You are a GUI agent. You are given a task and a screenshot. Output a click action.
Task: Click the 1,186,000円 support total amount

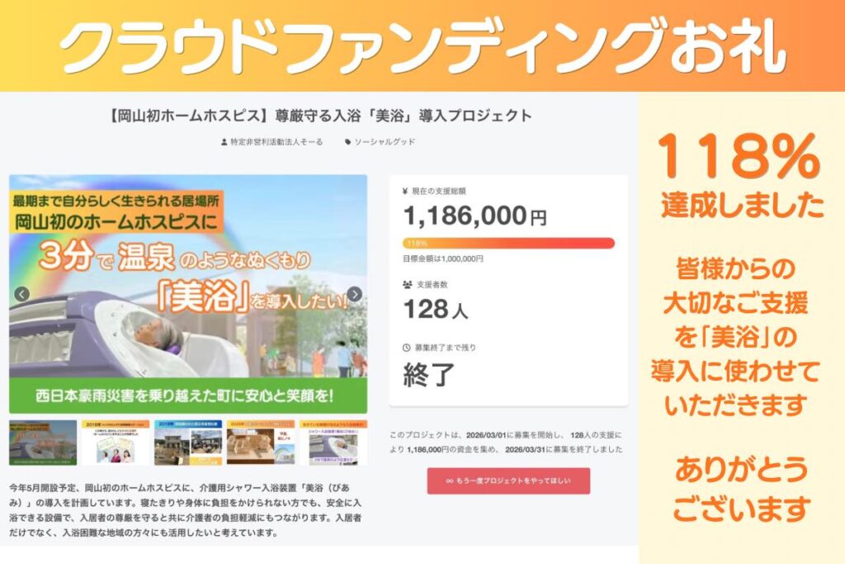tap(474, 216)
